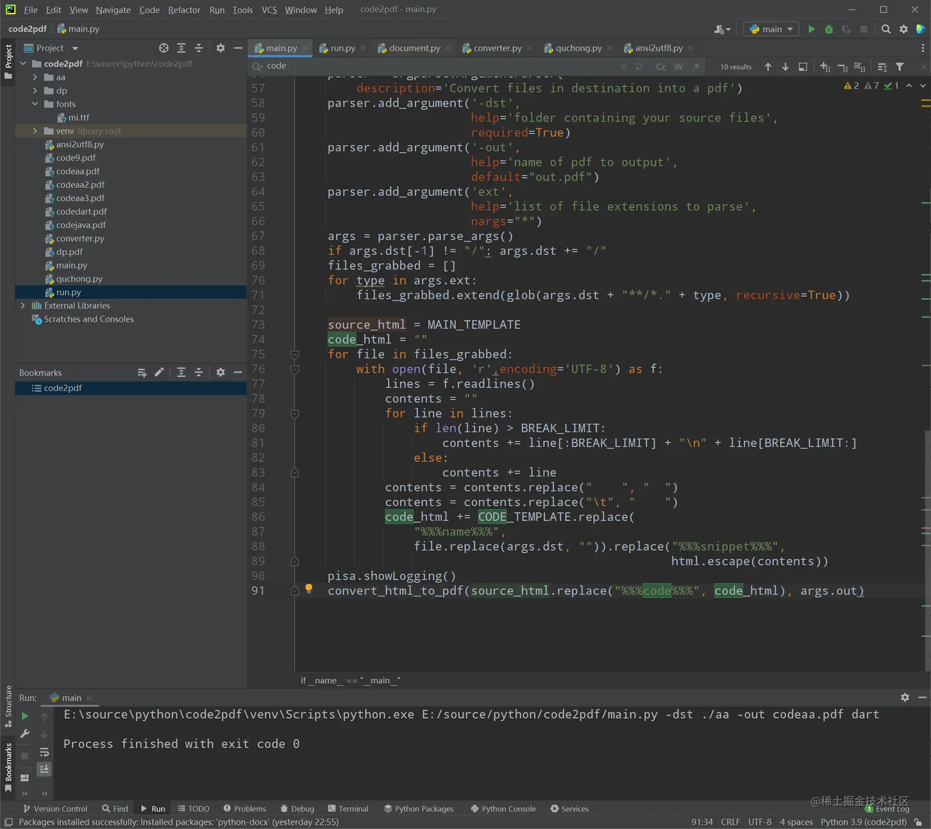This screenshot has height=829, width=931.
Task: Open the Terminal tool window
Action: 348,809
